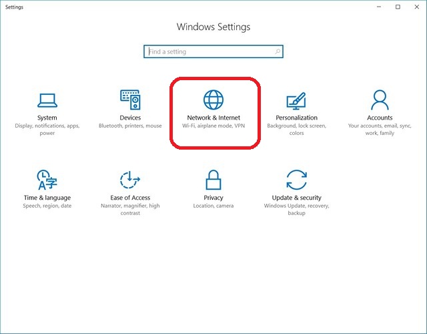The height and width of the screenshot is (334, 427).
Task: Click 'Windows Update, recovery, backup' description
Action: [296, 209]
